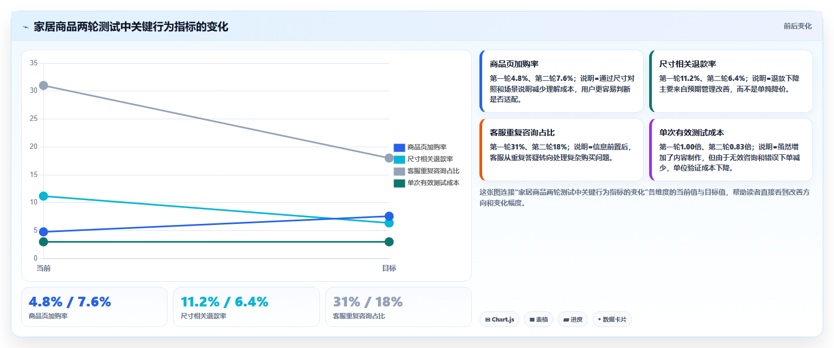Toggle the gray 客服重复咨询占比 legend swatch
The height and width of the screenshot is (348, 834).
[x=399, y=171]
